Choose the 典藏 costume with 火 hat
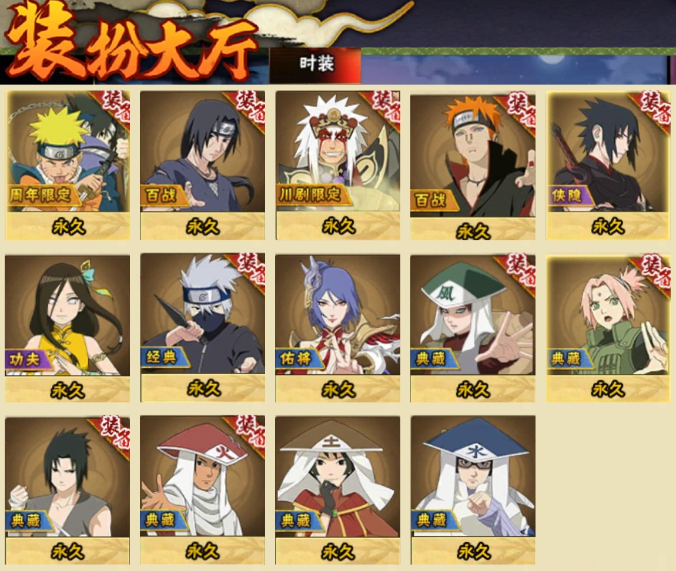Screen dimensions: 676x571 tap(203, 490)
